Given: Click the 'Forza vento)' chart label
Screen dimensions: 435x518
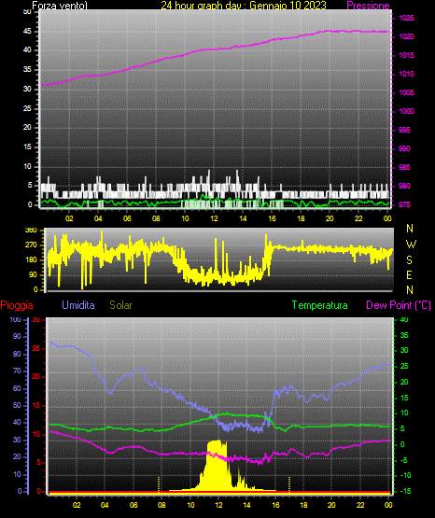Looking at the screenshot, I should tap(60, 6).
